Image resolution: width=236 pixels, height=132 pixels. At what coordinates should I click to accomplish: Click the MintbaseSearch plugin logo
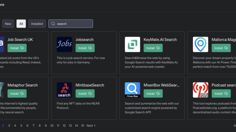[x=64, y=90]
